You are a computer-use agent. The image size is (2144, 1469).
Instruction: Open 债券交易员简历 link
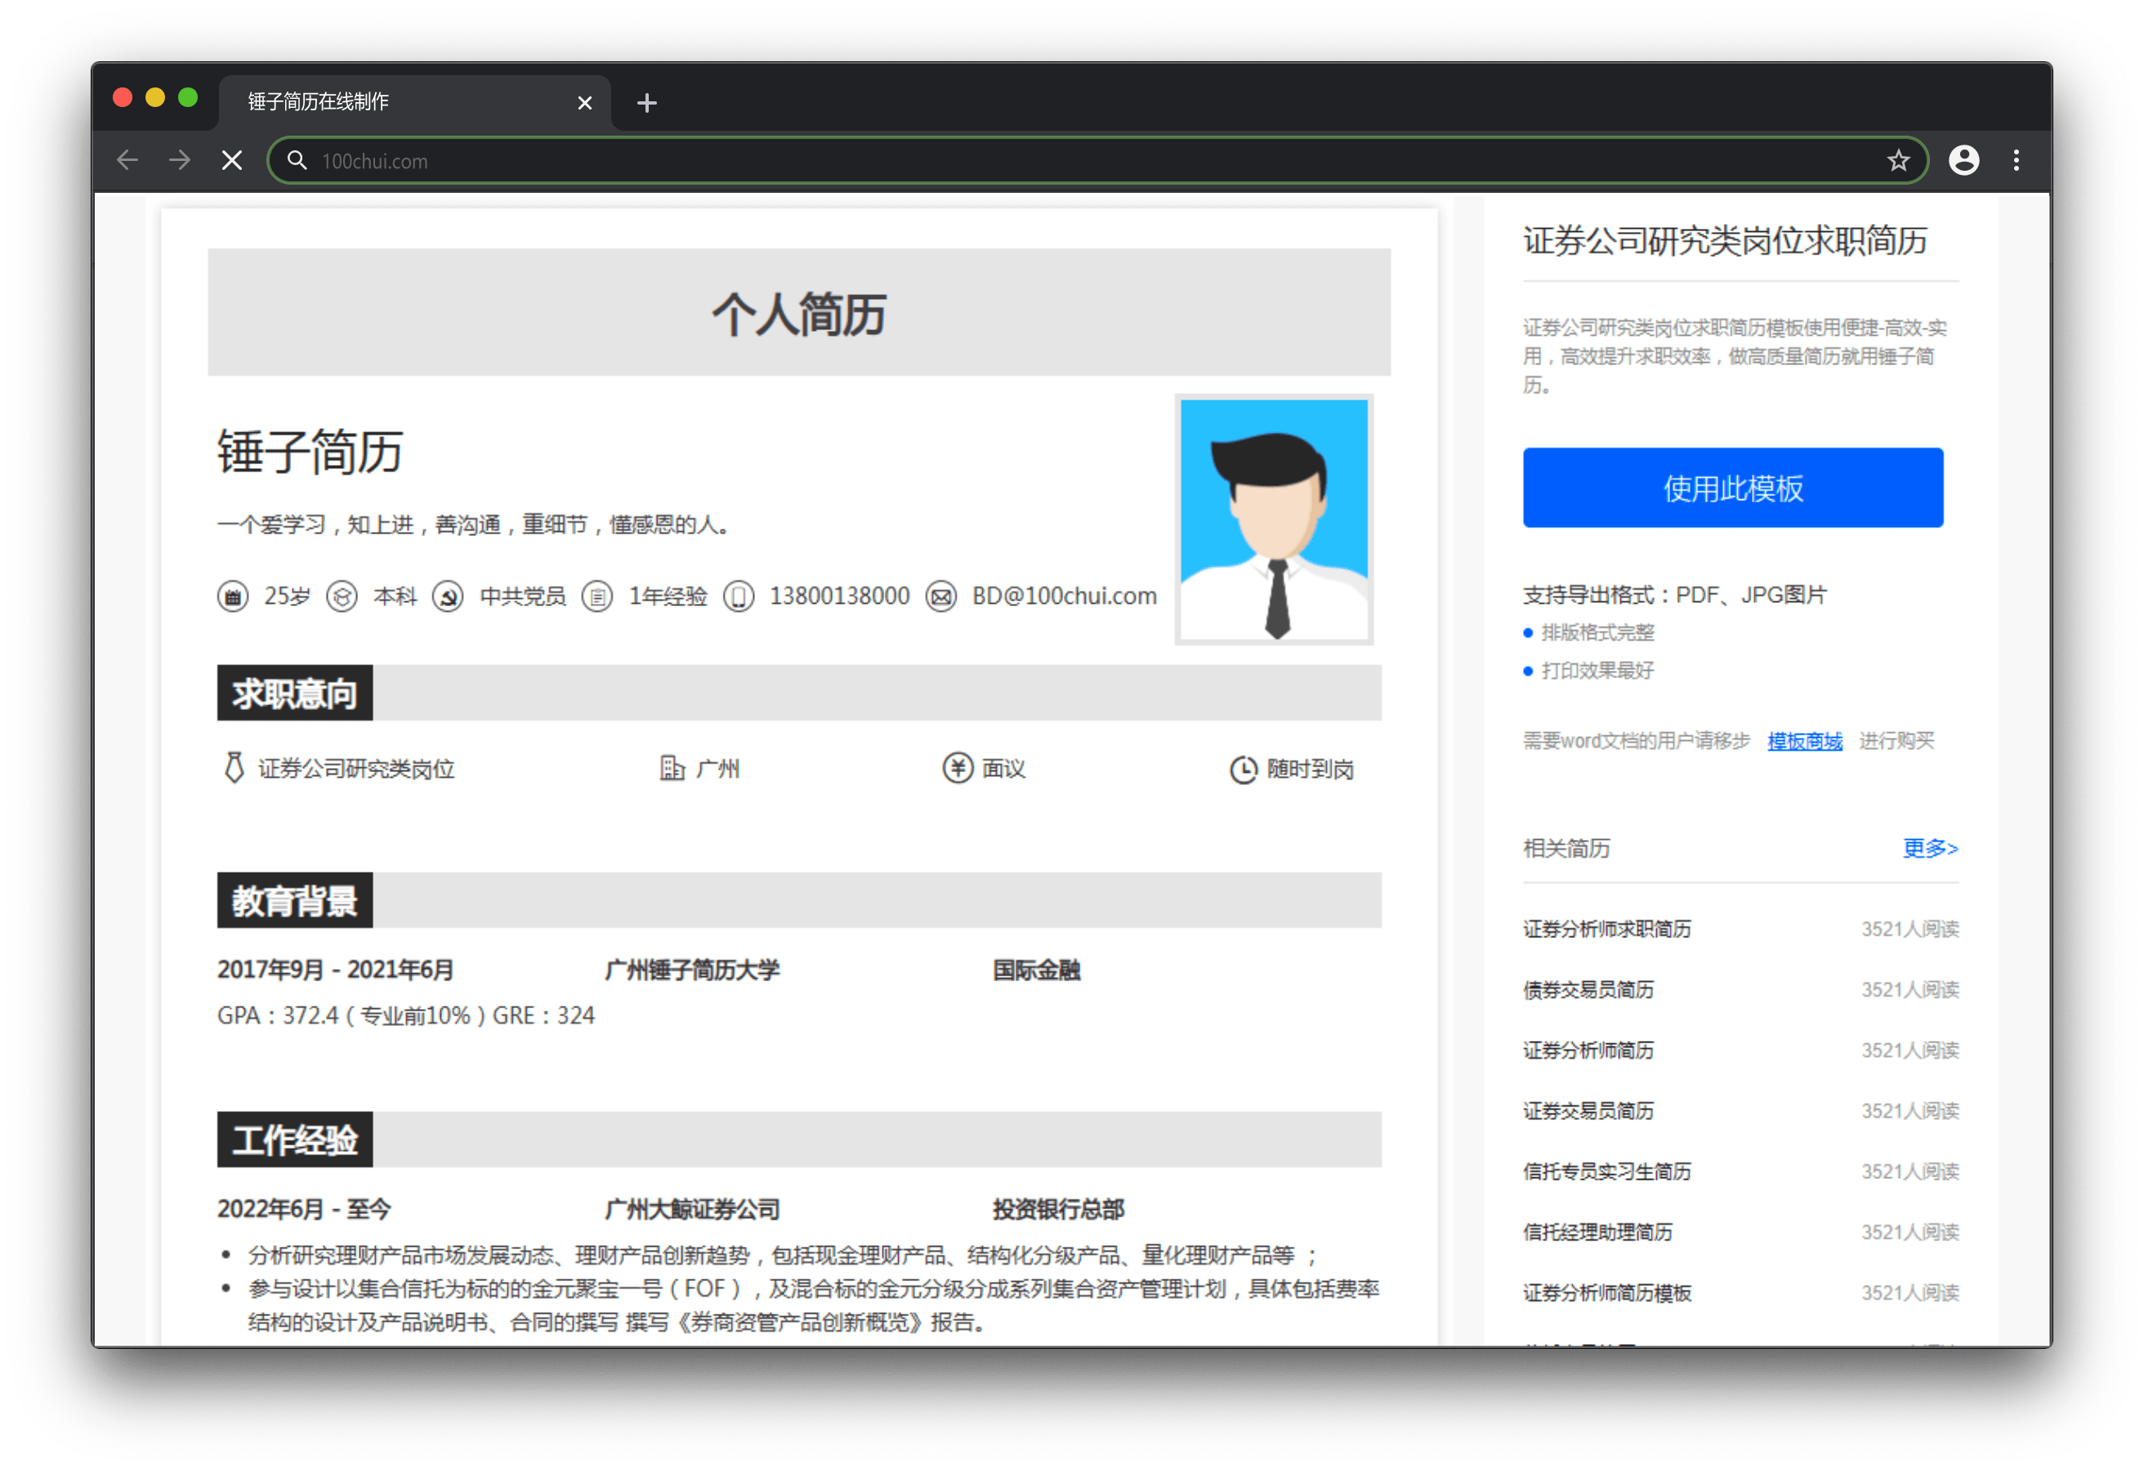[1587, 989]
